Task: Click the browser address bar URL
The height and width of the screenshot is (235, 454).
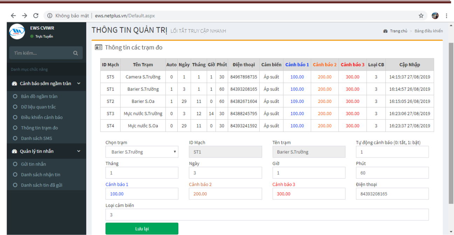Action: click(x=125, y=16)
